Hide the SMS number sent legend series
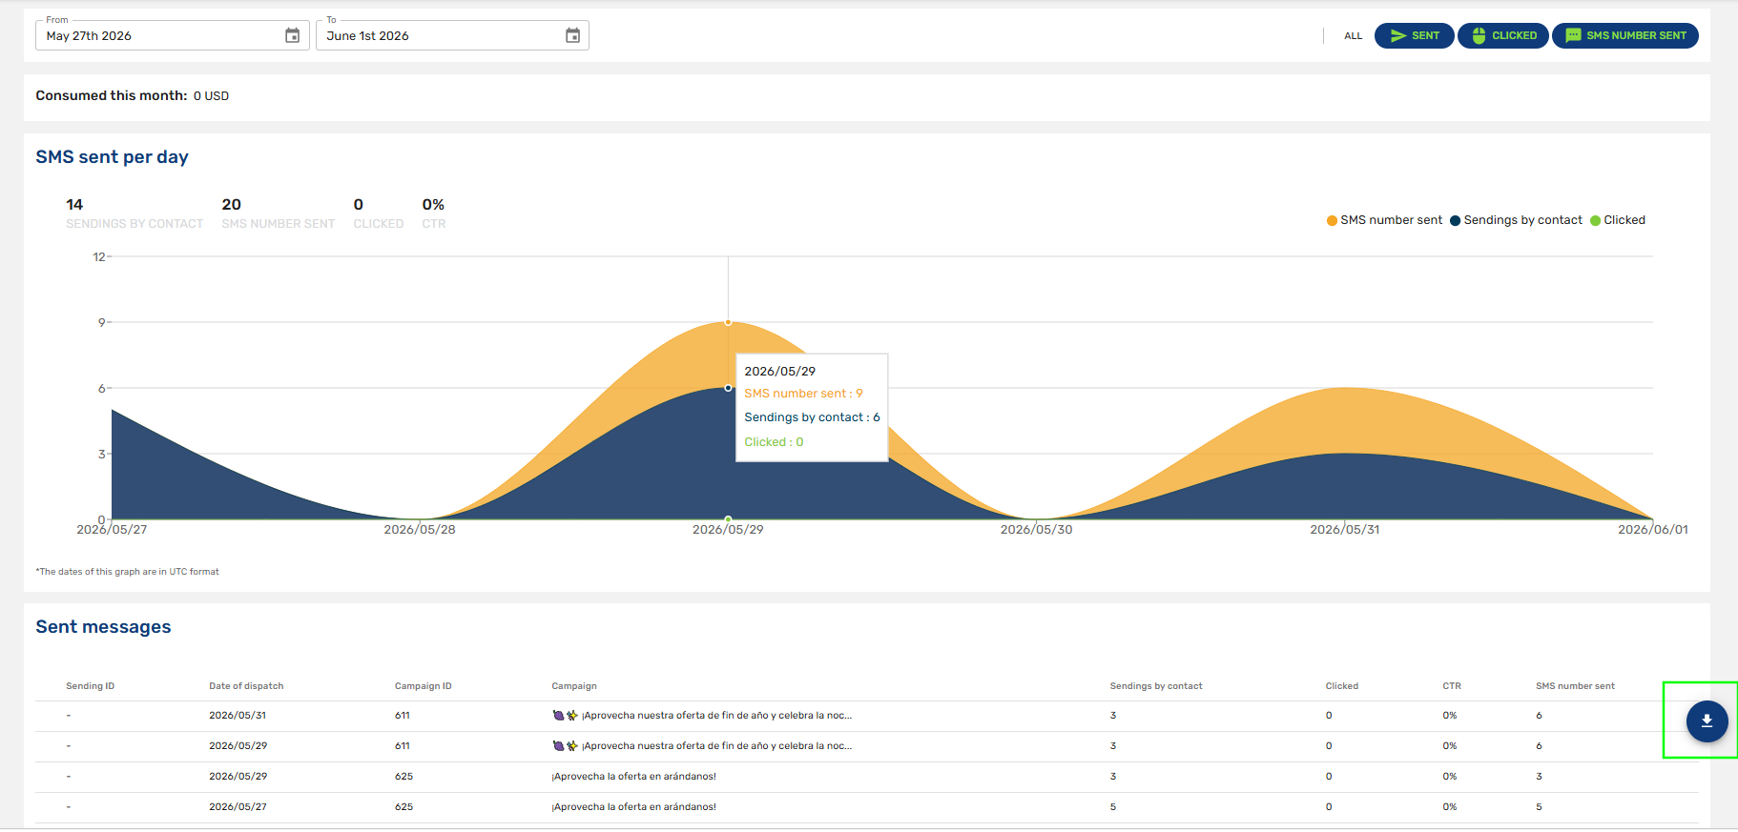This screenshot has height=832, width=1738. click(x=1384, y=220)
